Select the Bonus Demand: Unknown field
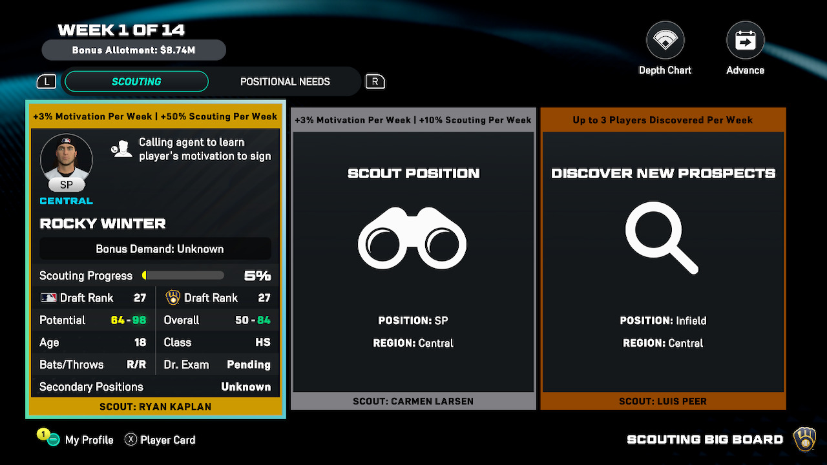827x465 pixels. pos(156,249)
